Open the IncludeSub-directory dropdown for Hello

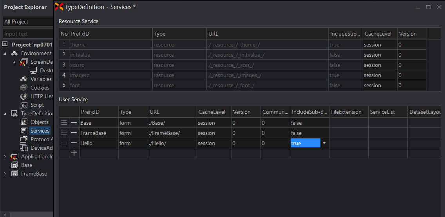point(324,143)
